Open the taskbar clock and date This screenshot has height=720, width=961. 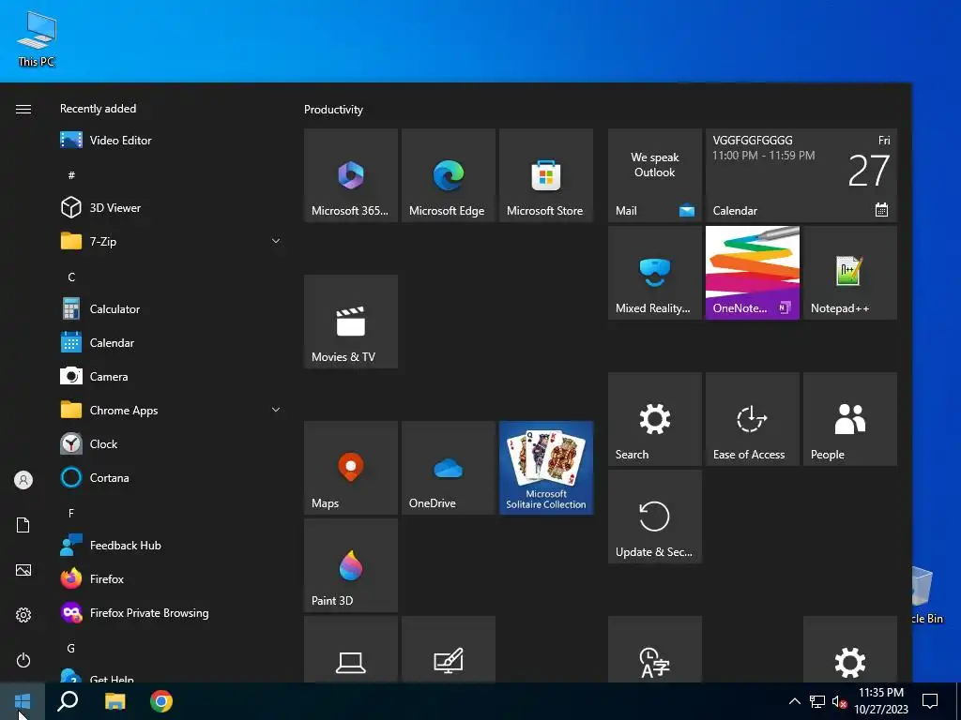pyautogui.click(x=881, y=701)
